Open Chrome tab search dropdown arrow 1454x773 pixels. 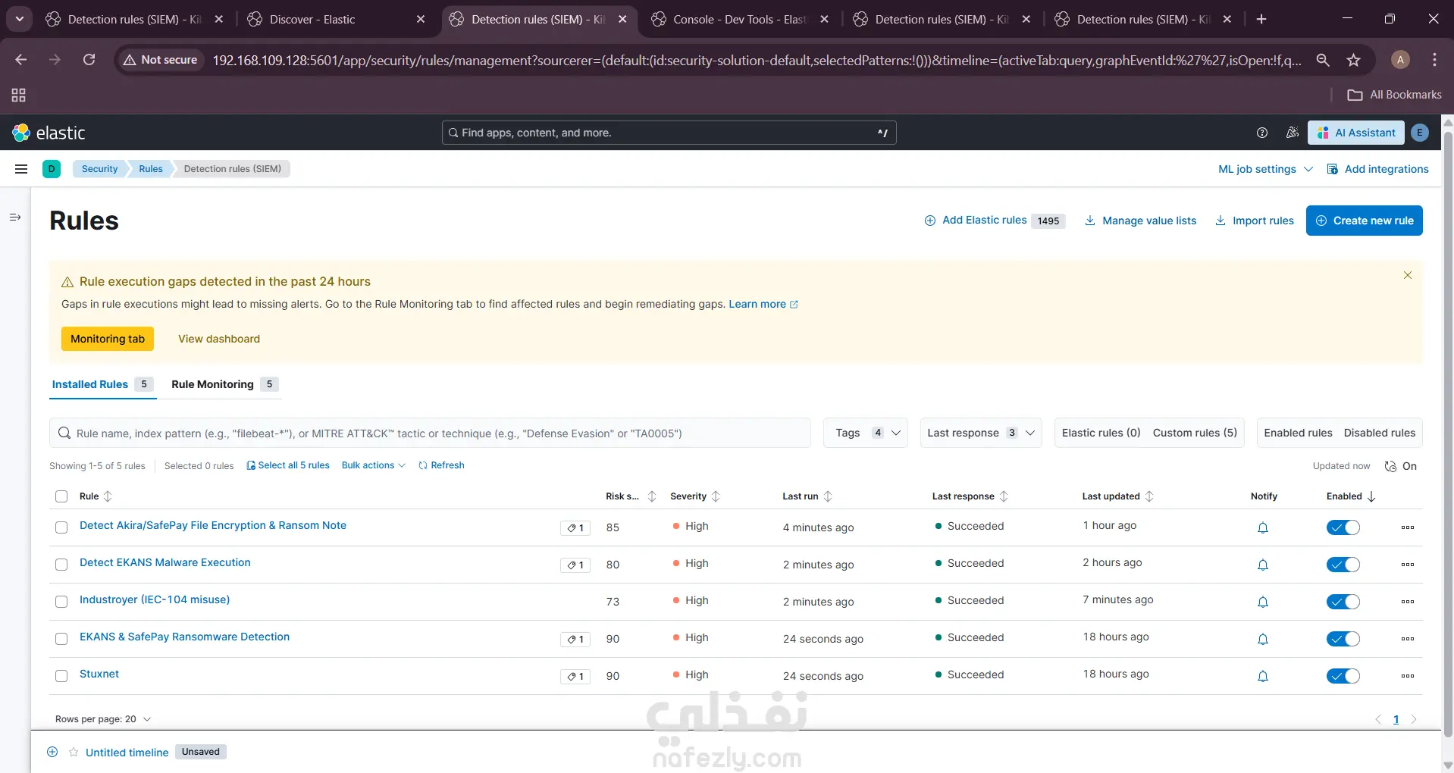point(20,19)
